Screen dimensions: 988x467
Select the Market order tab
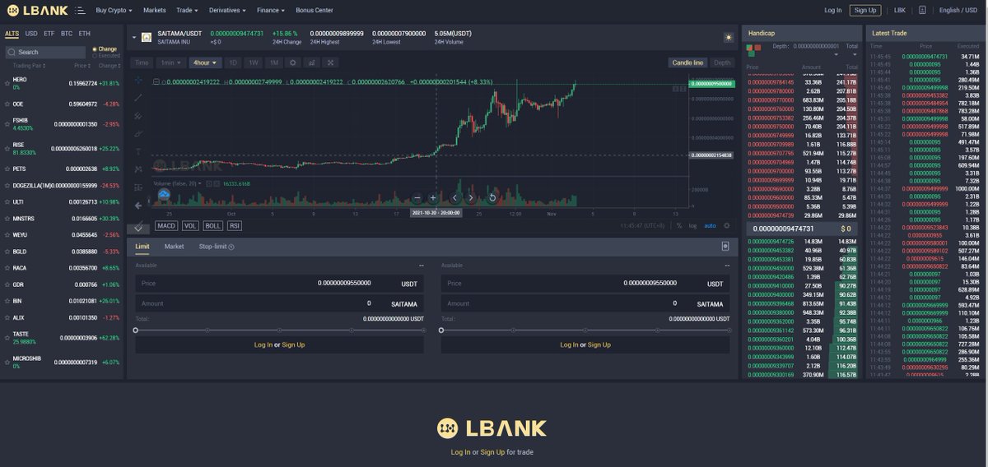pyautogui.click(x=174, y=246)
